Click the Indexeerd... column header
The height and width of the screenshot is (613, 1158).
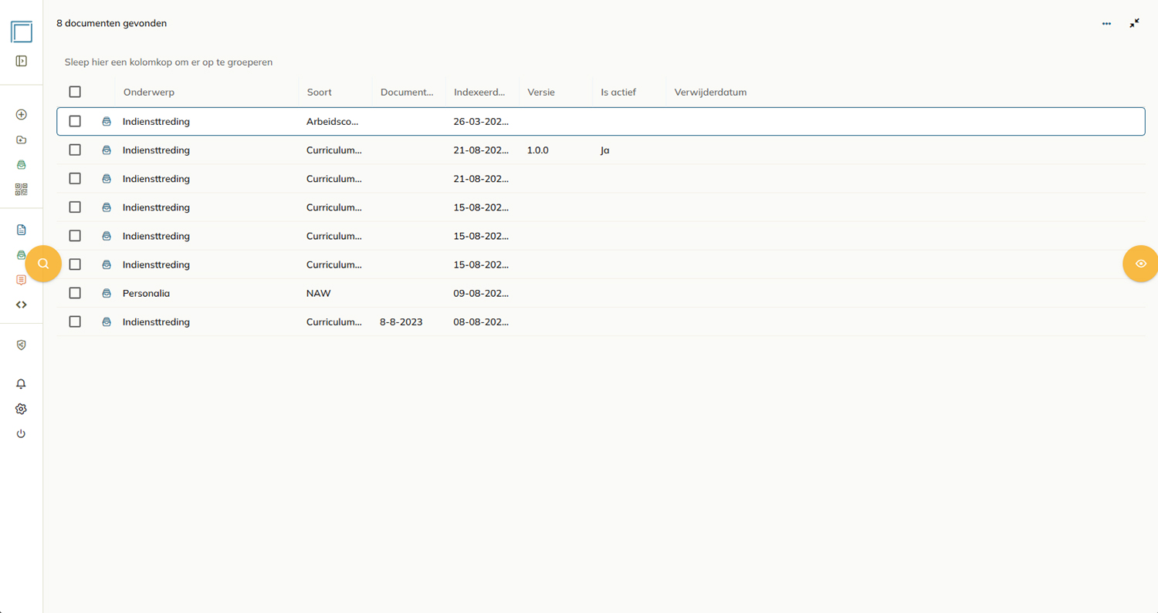pyautogui.click(x=480, y=92)
